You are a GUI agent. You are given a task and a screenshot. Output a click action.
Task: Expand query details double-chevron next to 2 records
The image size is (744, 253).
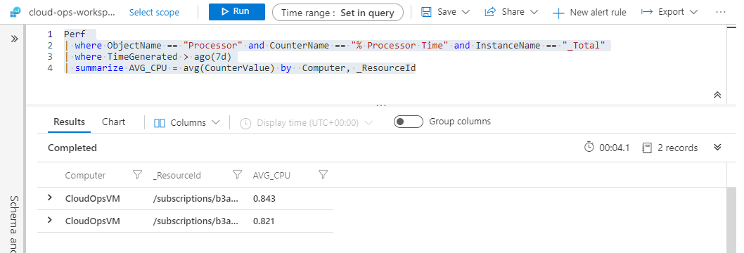717,148
